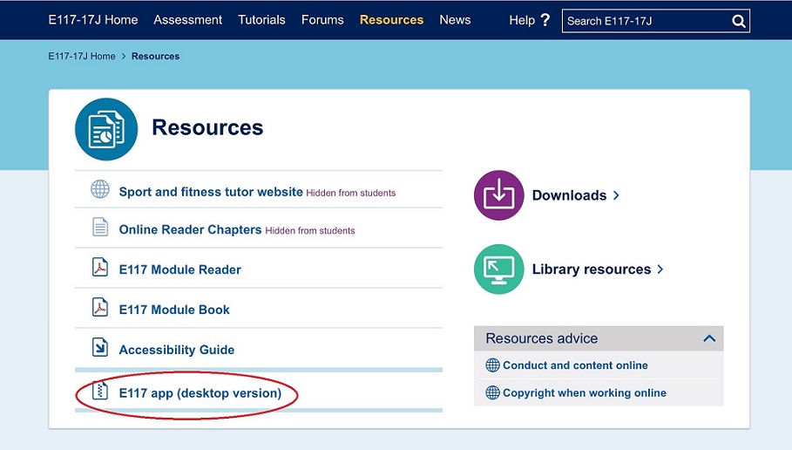Select the highlighted Resources nav item
Viewport: 792px width, 450px height.
click(x=391, y=20)
